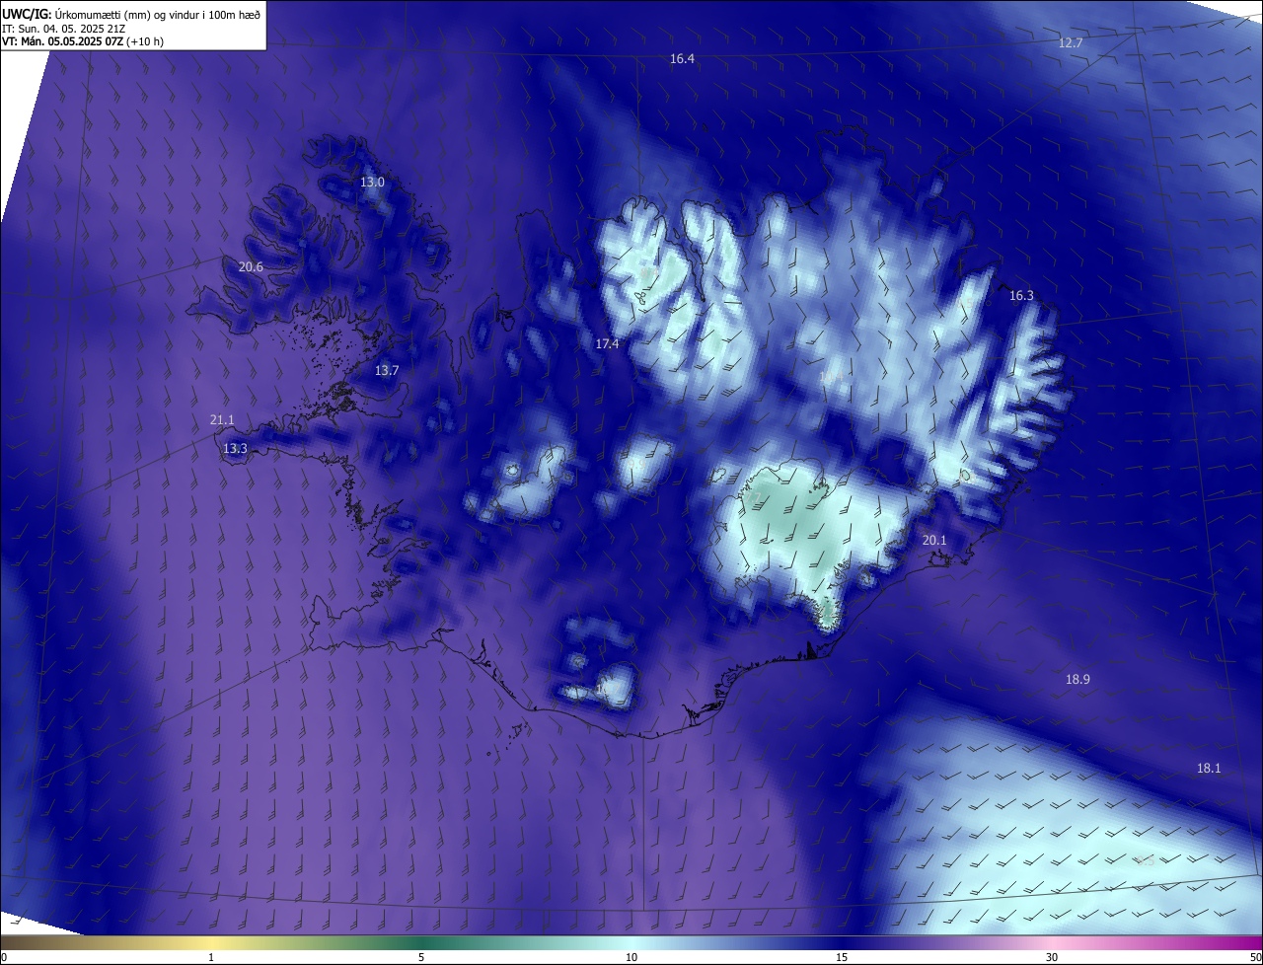
Task: Click the map value 16.3
Action: click(x=1021, y=296)
